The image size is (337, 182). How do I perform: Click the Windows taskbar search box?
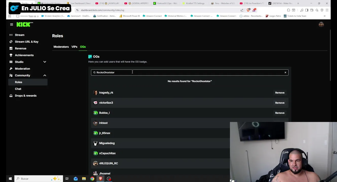pos(39,179)
